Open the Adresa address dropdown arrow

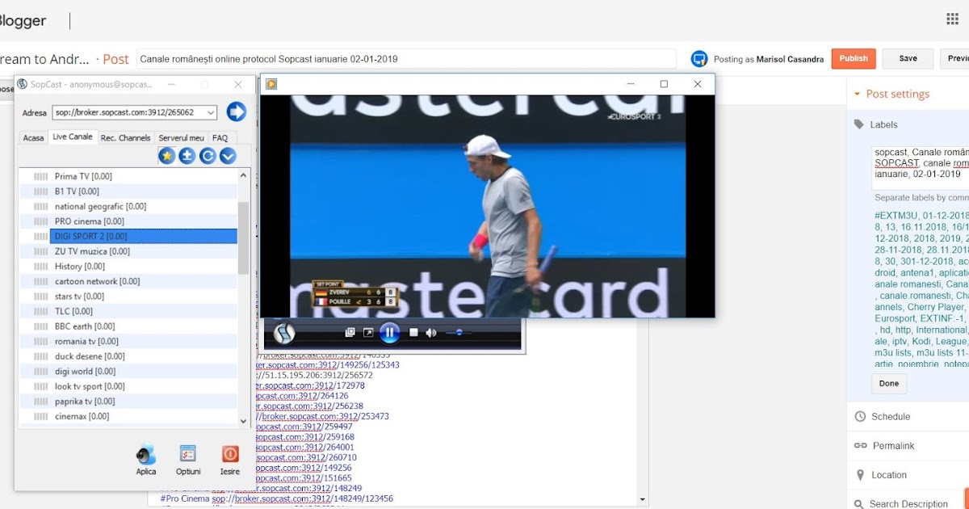(211, 112)
